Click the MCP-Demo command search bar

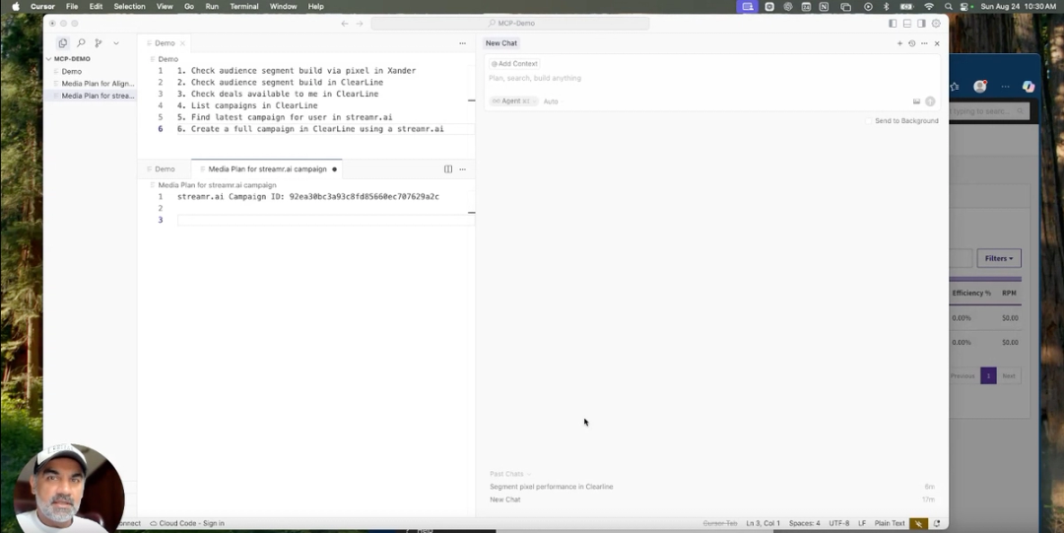point(510,23)
